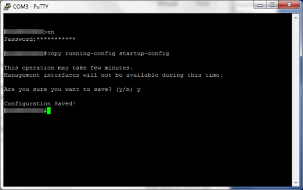The height and width of the screenshot is (190, 303).
Task: Click the en command text
Action: [51, 32]
